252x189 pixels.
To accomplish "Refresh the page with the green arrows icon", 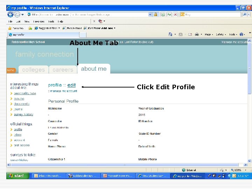I will (169, 15).
